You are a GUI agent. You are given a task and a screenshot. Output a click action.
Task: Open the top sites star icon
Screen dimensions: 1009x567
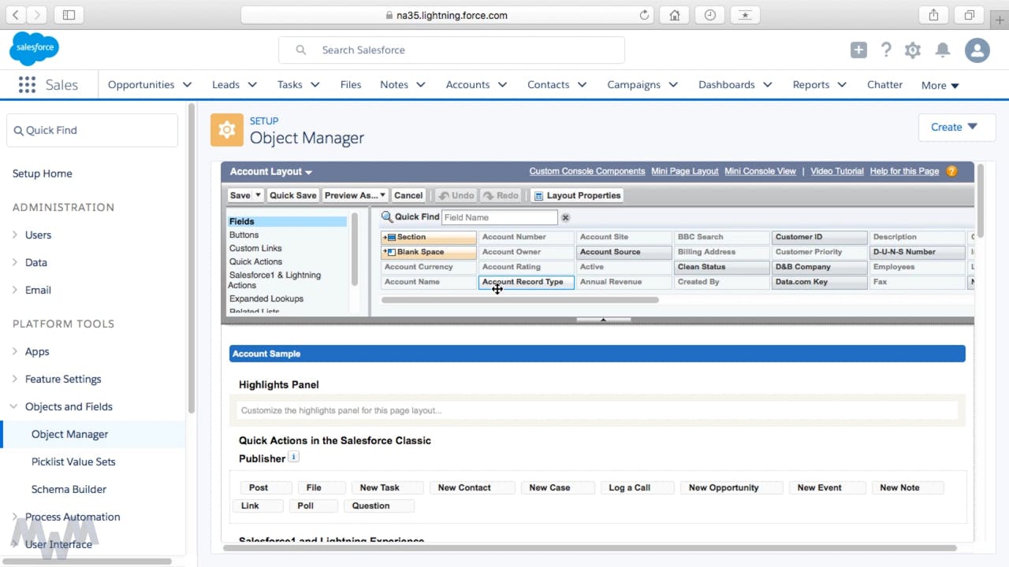(745, 15)
